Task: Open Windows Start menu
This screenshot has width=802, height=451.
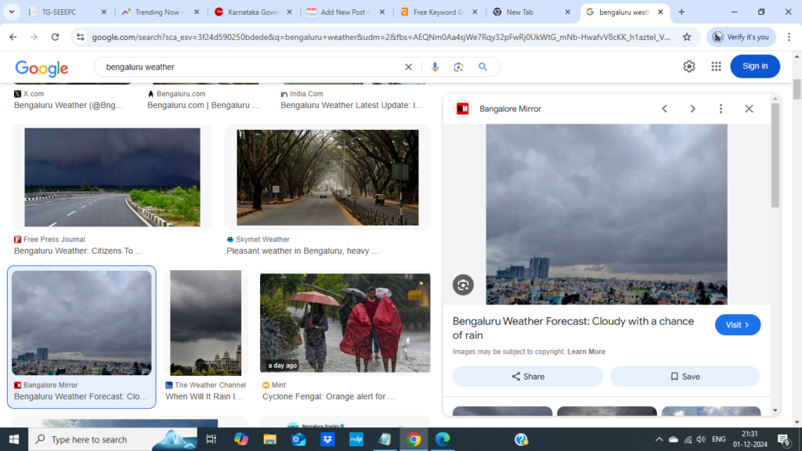Action: click(x=14, y=439)
